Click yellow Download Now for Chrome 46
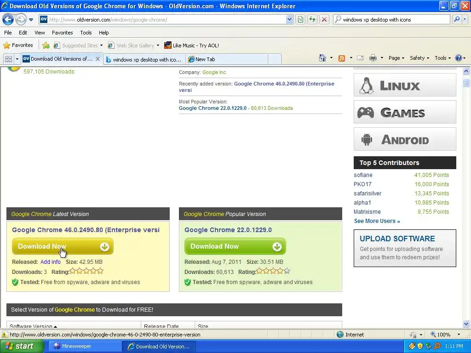The height and width of the screenshot is (353, 471). click(63, 246)
